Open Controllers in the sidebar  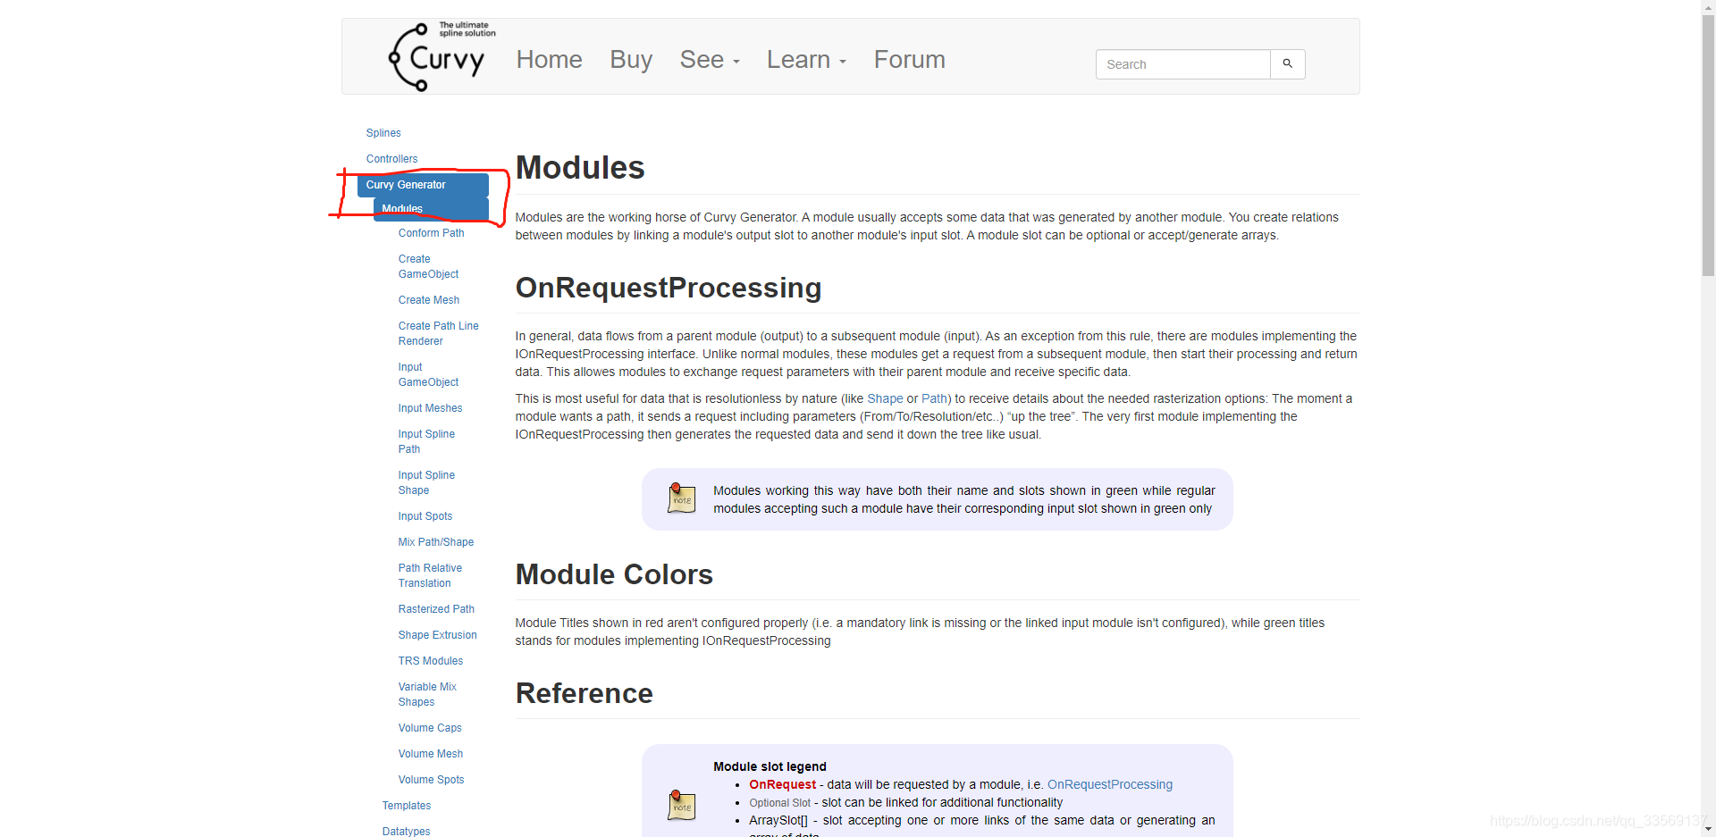[x=391, y=159]
